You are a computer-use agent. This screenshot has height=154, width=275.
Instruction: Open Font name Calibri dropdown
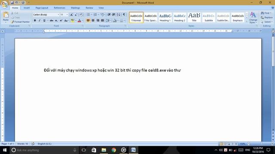point(58,15)
